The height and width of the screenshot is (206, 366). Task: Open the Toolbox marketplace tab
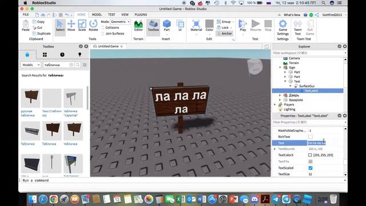27,55
